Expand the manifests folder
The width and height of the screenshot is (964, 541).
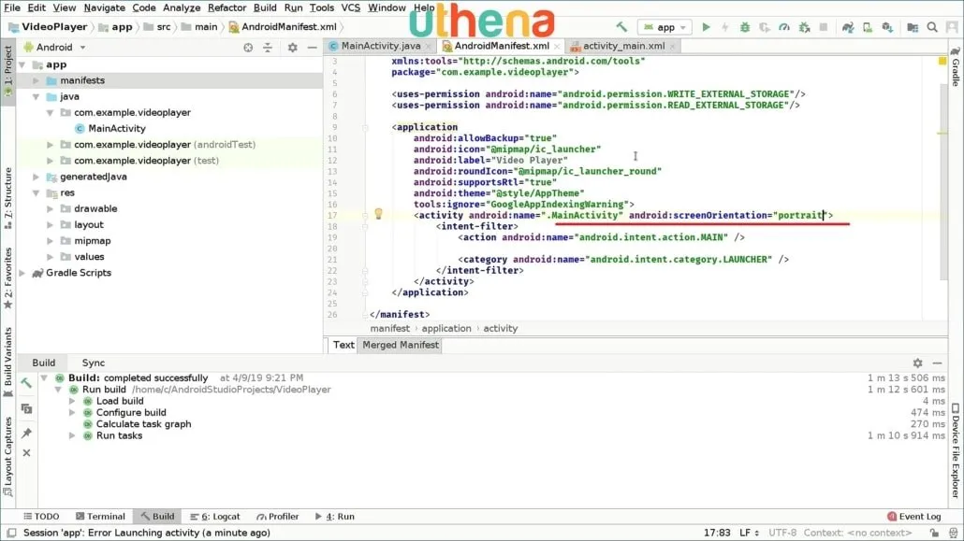click(37, 80)
